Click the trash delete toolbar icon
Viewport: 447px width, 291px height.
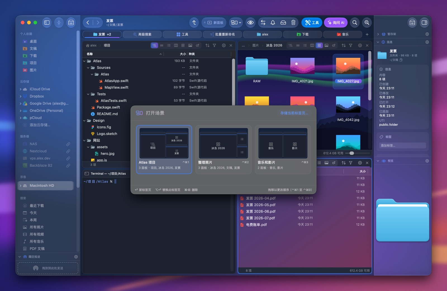(x=293, y=23)
